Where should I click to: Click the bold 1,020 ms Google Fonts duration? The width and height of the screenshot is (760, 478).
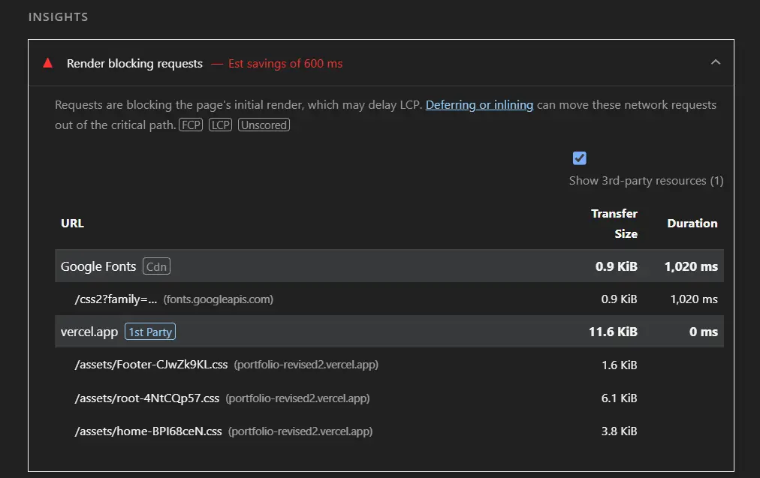pos(691,266)
